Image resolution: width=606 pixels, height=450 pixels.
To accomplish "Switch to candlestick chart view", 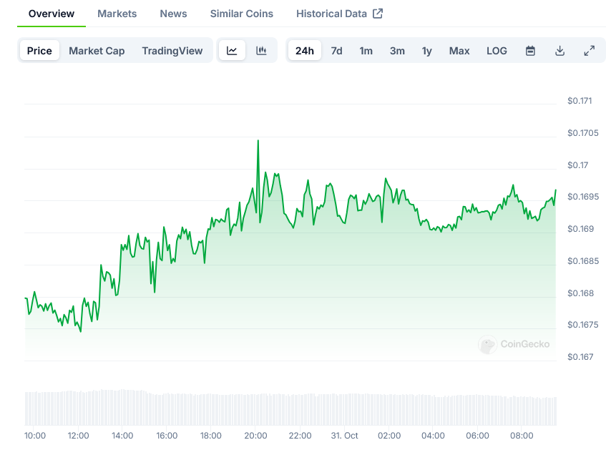I will [261, 51].
